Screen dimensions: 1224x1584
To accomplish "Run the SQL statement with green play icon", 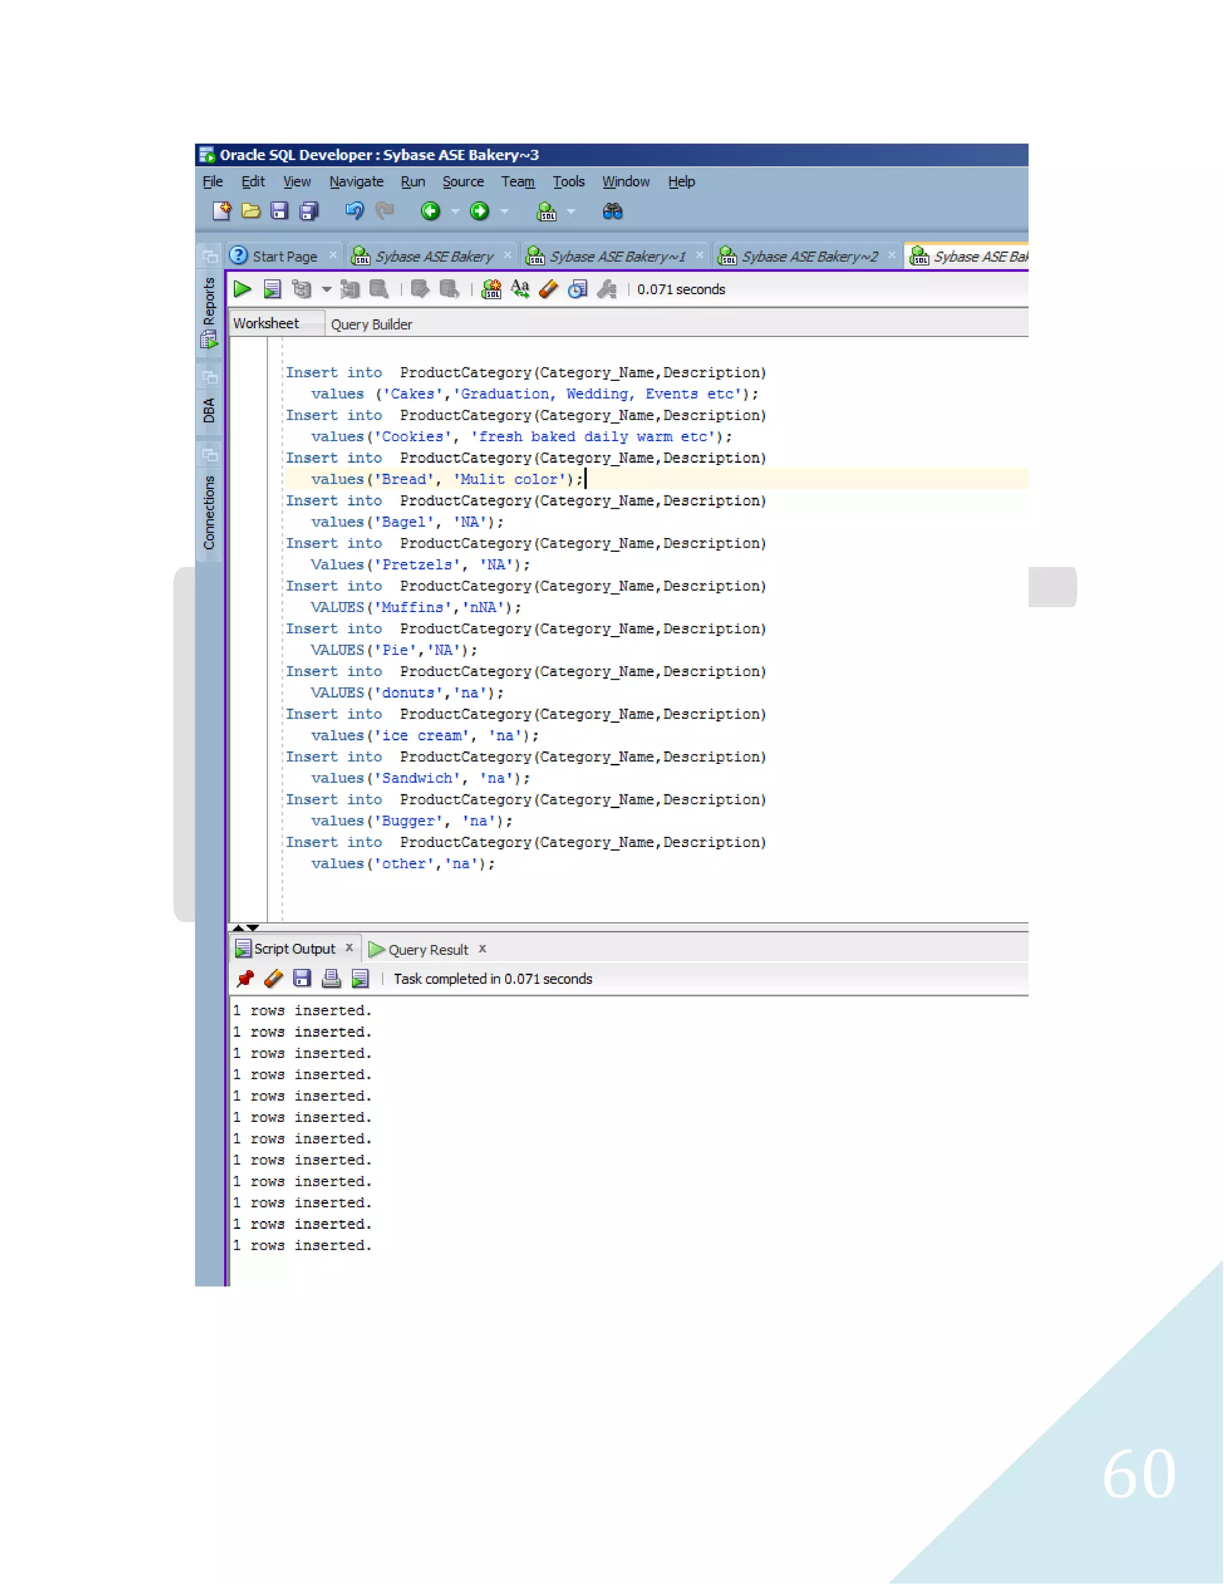I will (x=242, y=289).
